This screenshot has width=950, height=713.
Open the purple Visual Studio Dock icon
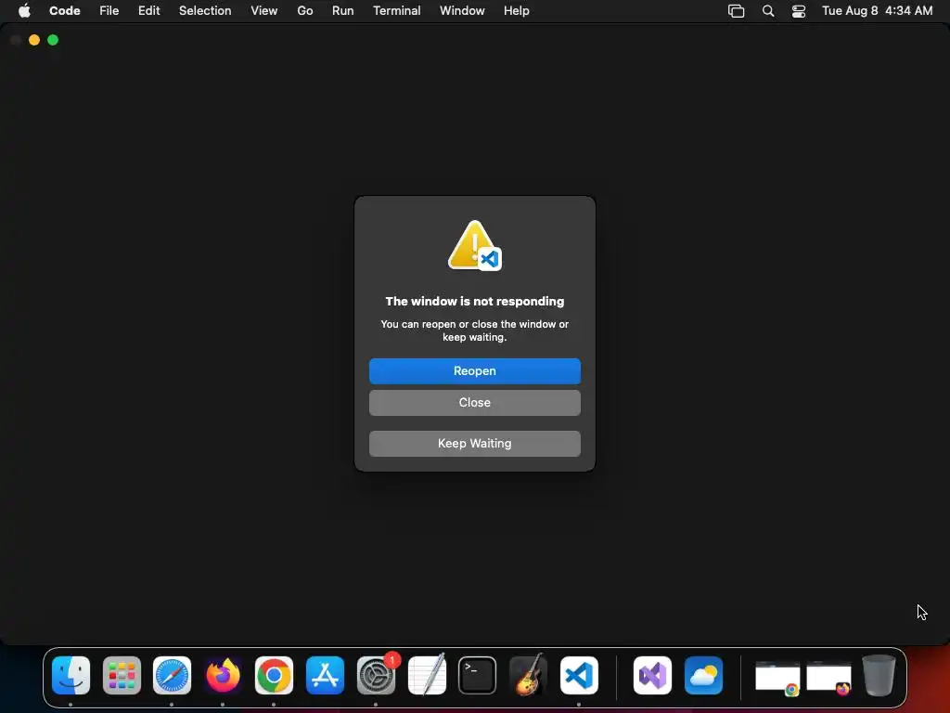point(652,676)
